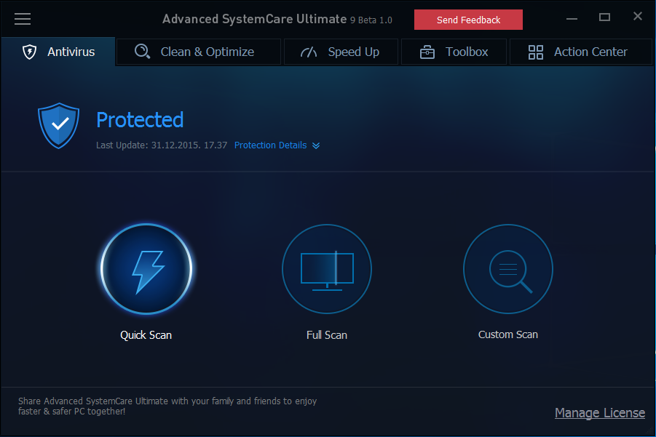Click the Custom Scan label
This screenshot has height=437, width=656.
(508, 334)
